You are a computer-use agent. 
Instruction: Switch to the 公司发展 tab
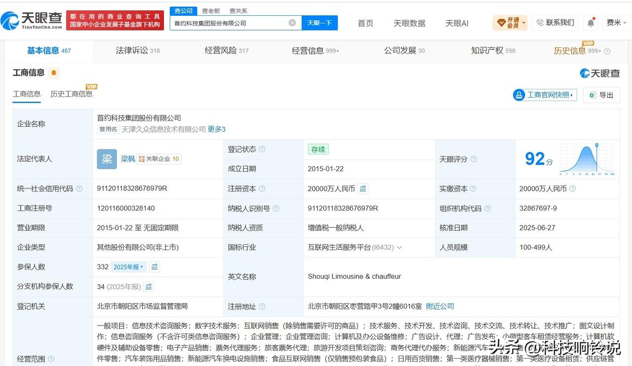click(x=404, y=51)
